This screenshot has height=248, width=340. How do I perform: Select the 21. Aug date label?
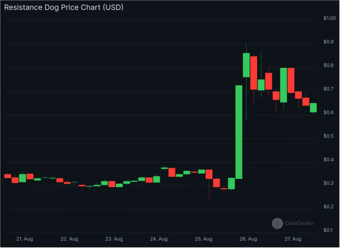24,239
